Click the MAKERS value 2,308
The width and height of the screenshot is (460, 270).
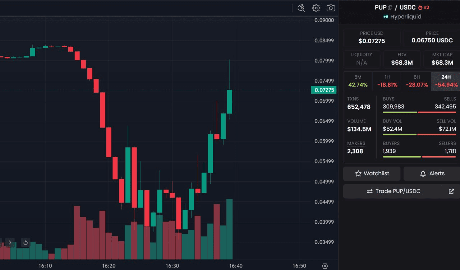[355, 152]
